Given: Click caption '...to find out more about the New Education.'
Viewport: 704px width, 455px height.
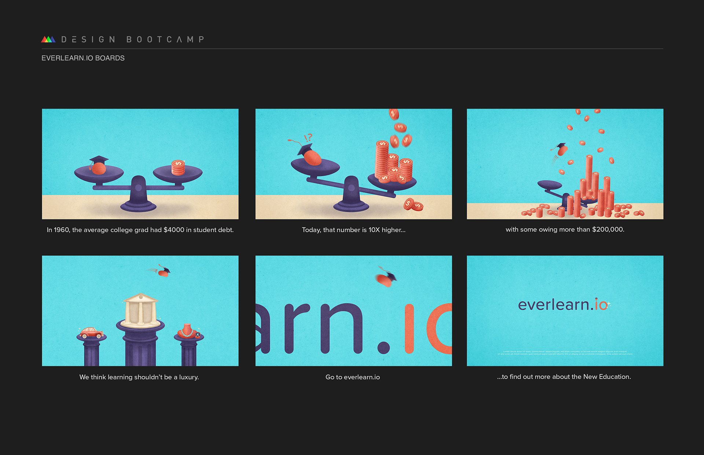Looking at the screenshot, I should [564, 377].
